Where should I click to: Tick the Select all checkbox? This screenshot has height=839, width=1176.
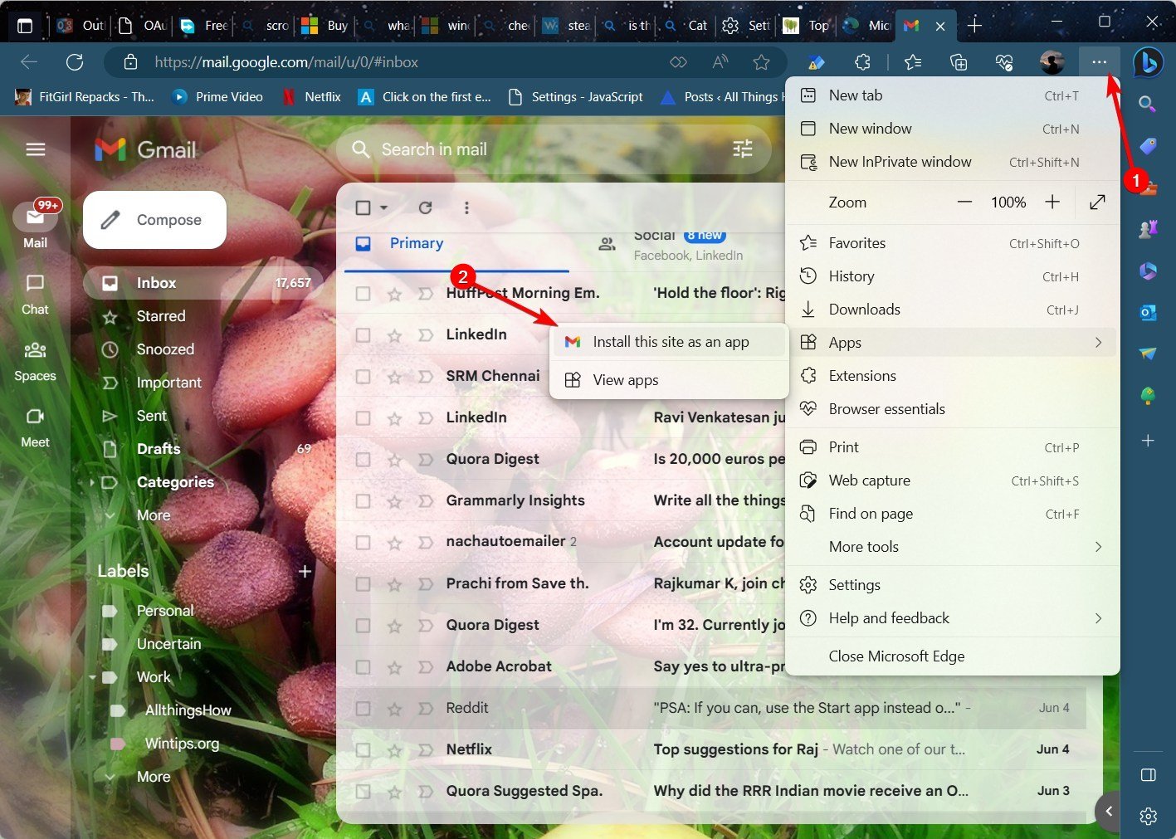click(x=363, y=207)
